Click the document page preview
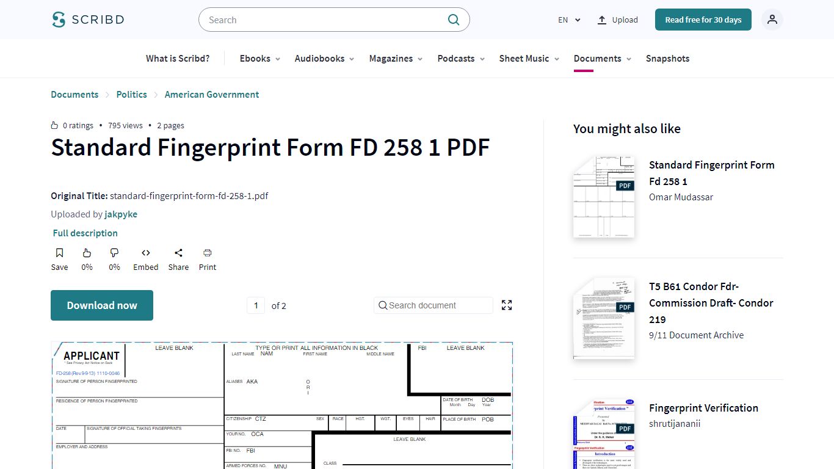 [281, 405]
